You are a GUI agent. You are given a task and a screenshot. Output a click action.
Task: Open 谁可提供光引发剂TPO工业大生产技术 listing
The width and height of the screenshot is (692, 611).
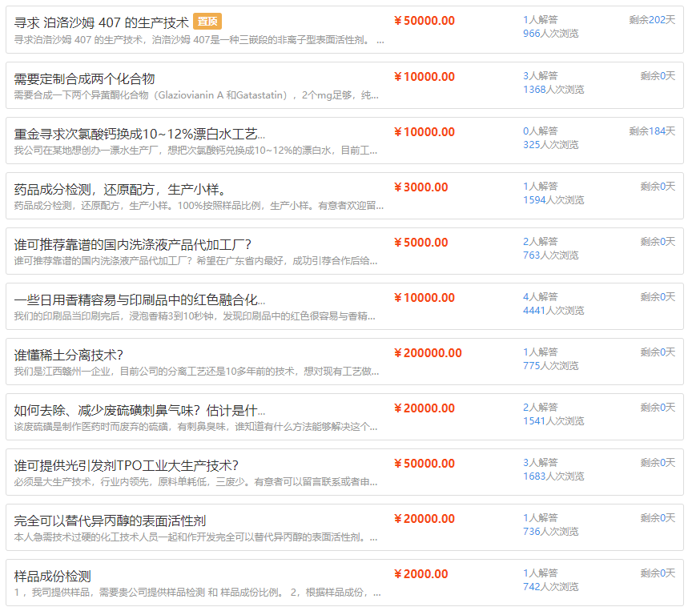pos(126,464)
